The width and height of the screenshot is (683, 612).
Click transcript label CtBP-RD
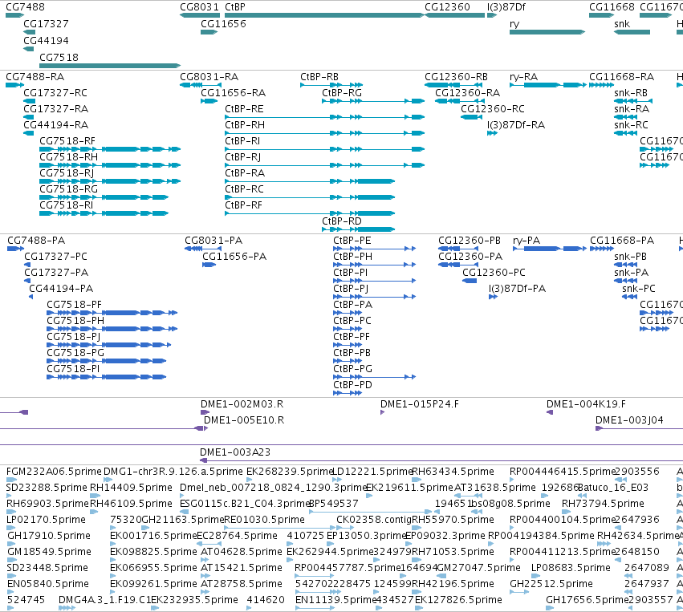tap(342, 221)
